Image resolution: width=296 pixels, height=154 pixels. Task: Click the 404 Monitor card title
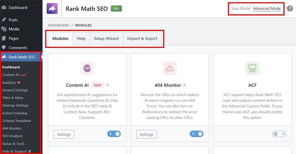point(168,85)
